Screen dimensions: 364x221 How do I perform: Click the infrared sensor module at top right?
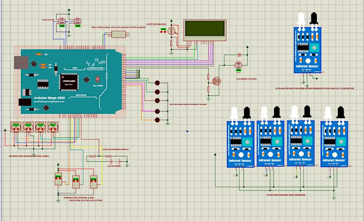(307, 43)
